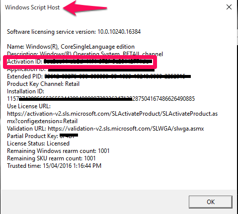Click the Extended PID label
Screen dimensions: 238x214
tap(25, 76)
